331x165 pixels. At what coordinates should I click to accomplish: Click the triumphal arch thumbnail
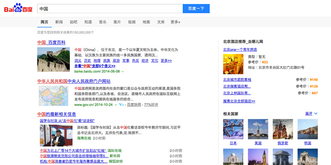pyautogui.click(x=283, y=157)
